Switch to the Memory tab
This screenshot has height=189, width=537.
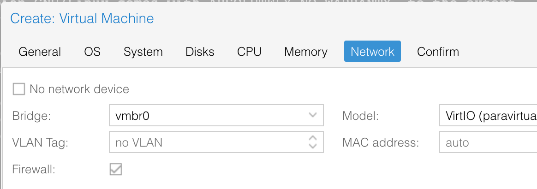pyautogui.click(x=306, y=52)
